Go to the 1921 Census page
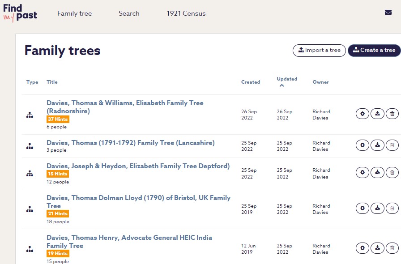Viewport: 401px width, 264px height. [186, 13]
